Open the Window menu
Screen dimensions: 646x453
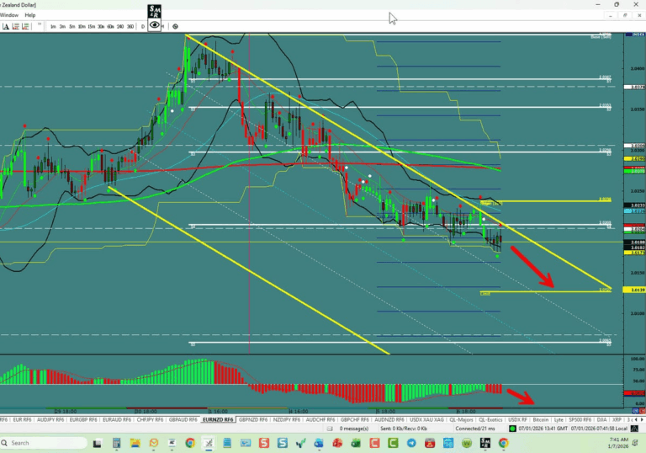[x=9, y=15]
